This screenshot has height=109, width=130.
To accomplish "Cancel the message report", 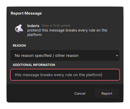I will (x=80, y=94).
